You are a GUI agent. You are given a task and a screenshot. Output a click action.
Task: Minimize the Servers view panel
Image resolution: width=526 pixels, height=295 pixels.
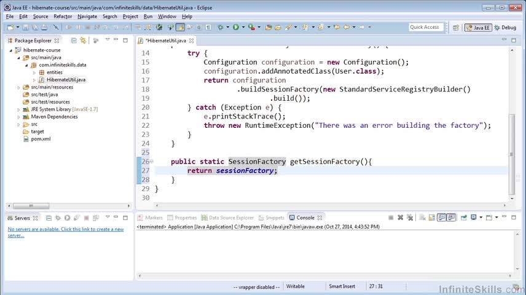116,217
